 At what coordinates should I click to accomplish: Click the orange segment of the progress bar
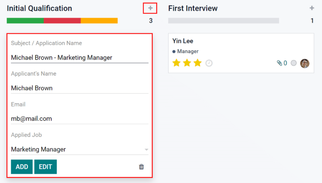(x=99, y=21)
